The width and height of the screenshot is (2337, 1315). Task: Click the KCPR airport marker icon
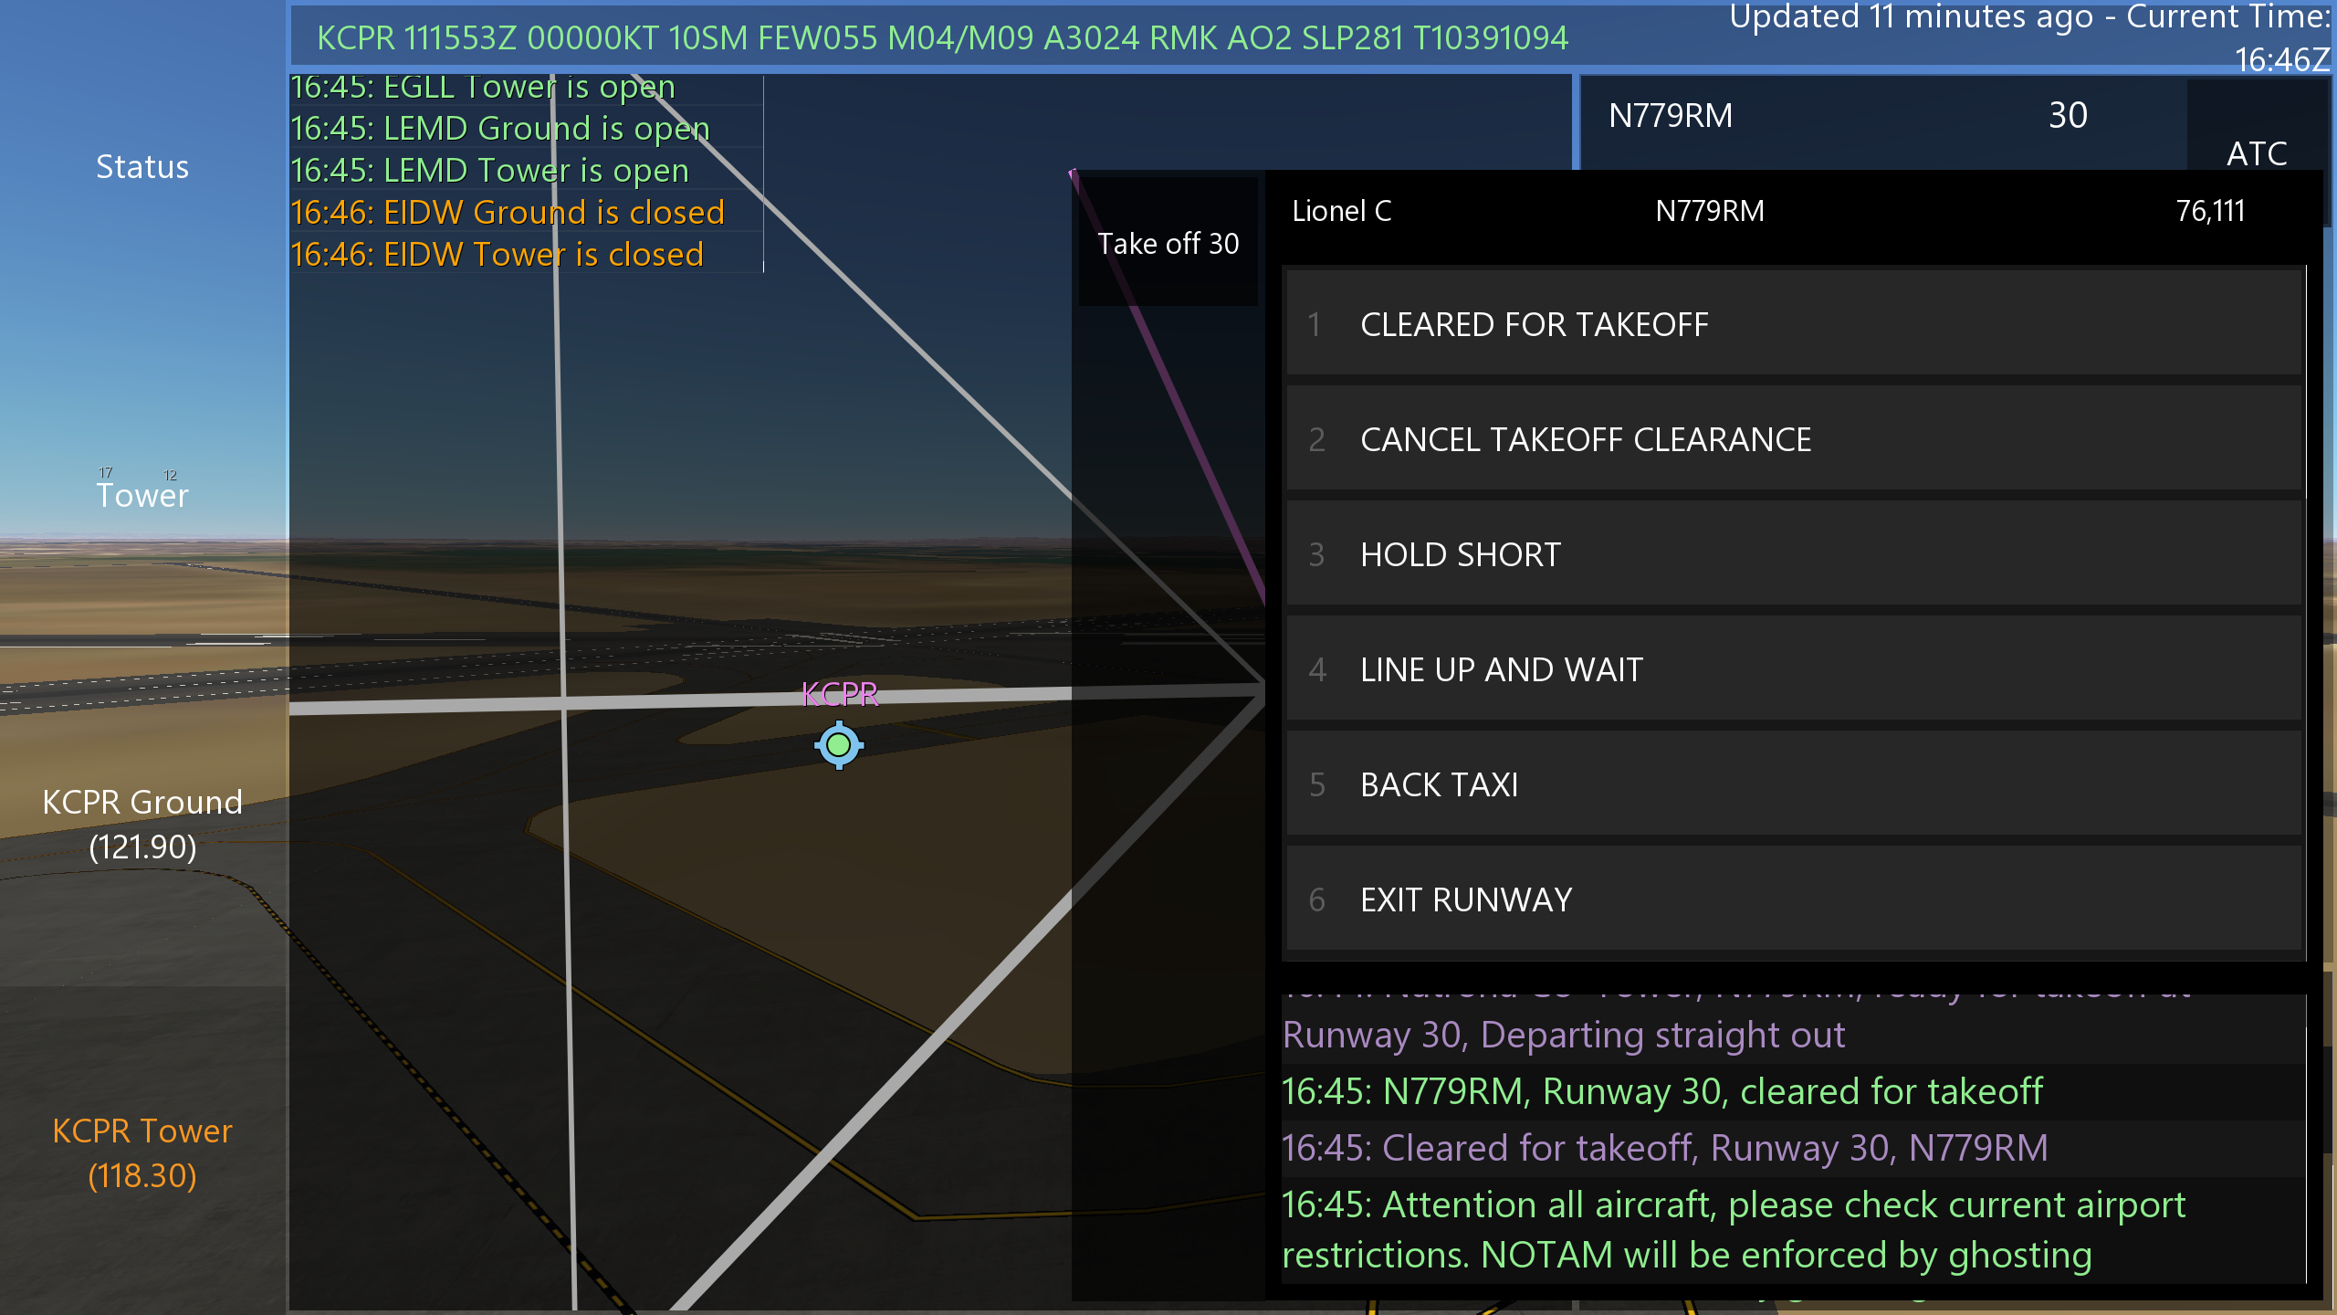839,745
